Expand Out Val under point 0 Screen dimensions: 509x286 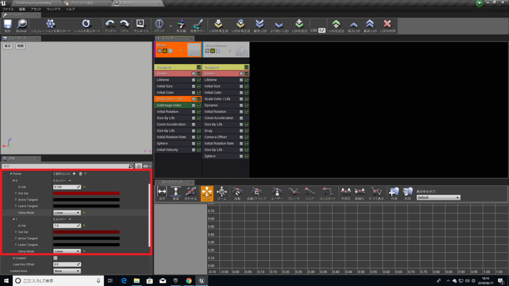16,193
